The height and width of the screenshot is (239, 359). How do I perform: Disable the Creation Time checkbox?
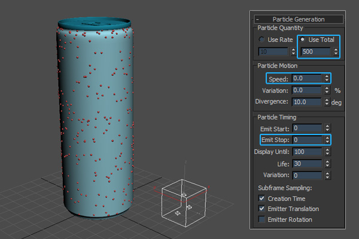click(x=261, y=198)
